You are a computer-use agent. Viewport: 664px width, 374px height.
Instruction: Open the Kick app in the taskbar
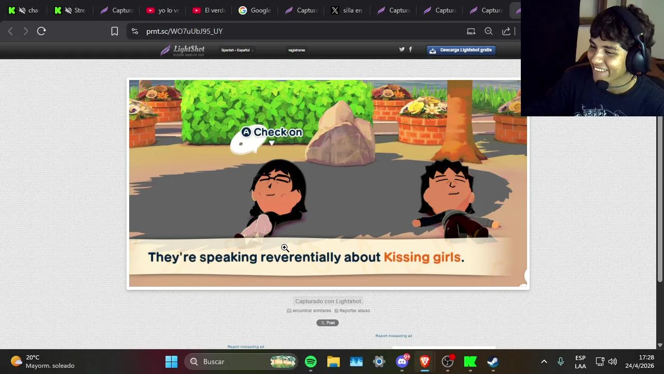[x=471, y=362]
